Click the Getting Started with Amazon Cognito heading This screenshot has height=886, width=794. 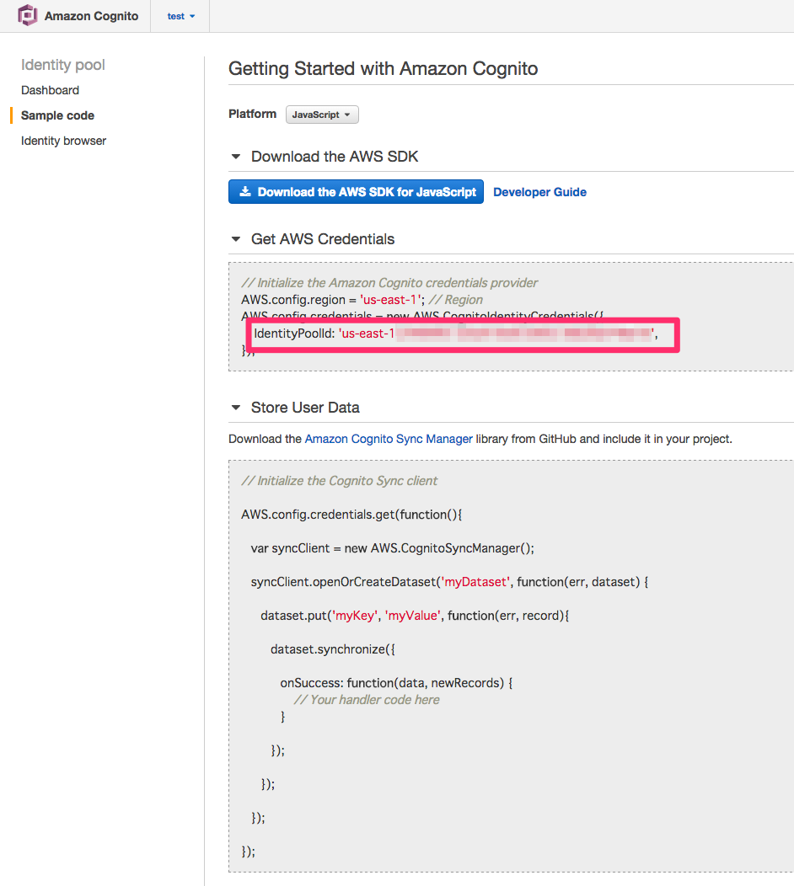pyautogui.click(x=383, y=69)
